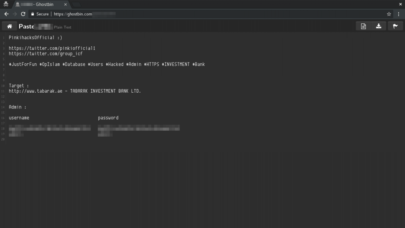Report the paste with the flag icon
405x228 pixels.
(395, 26)
